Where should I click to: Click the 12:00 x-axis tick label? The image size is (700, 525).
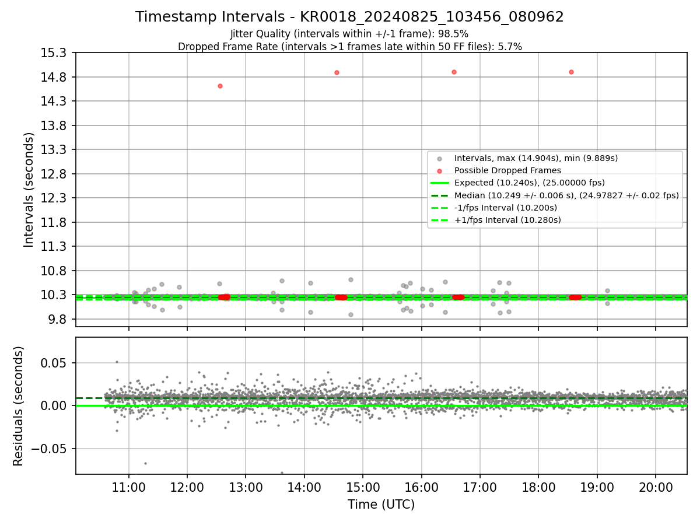187,487
